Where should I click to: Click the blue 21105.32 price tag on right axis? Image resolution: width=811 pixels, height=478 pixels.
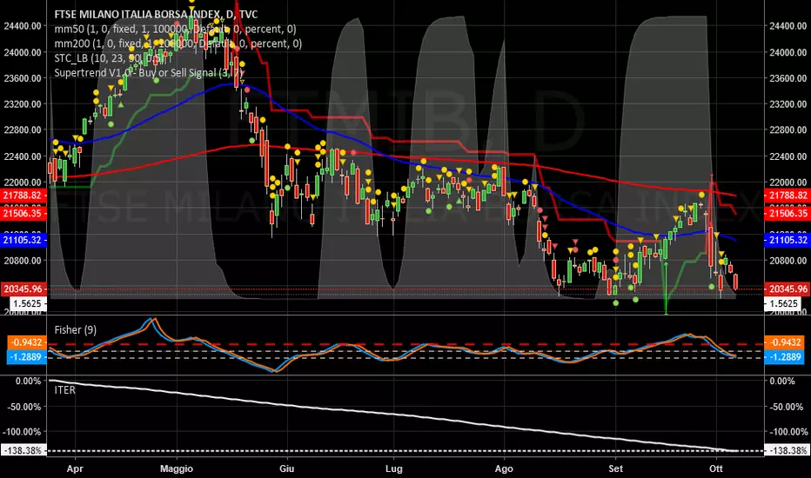tap(787, 239)
